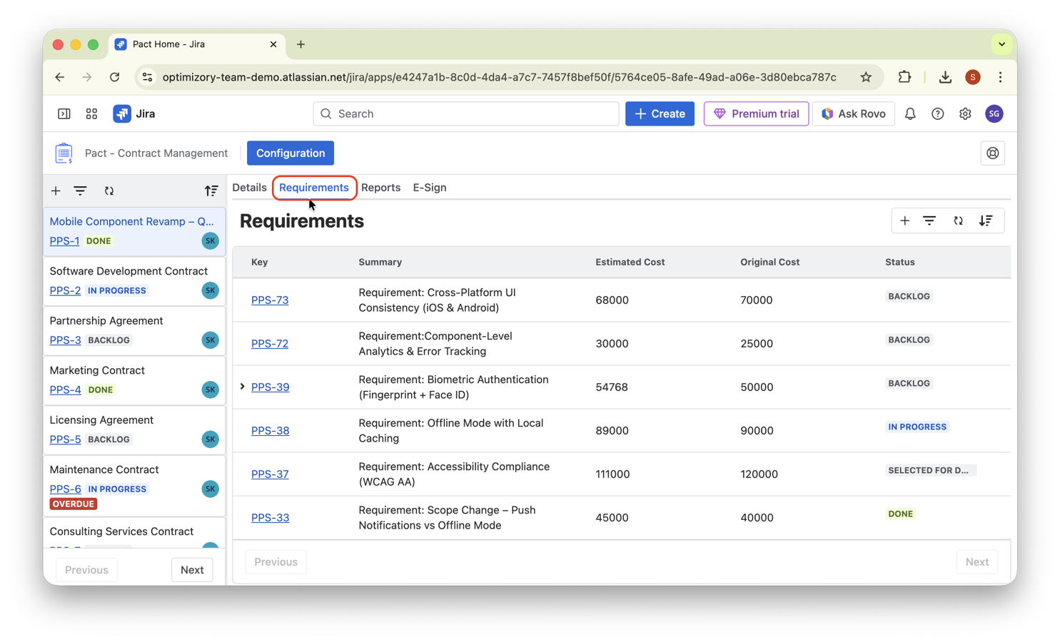Switch to the Reports tab
Image resolution: width=1060 pixels, height=642 pixels.
[380, 187]
